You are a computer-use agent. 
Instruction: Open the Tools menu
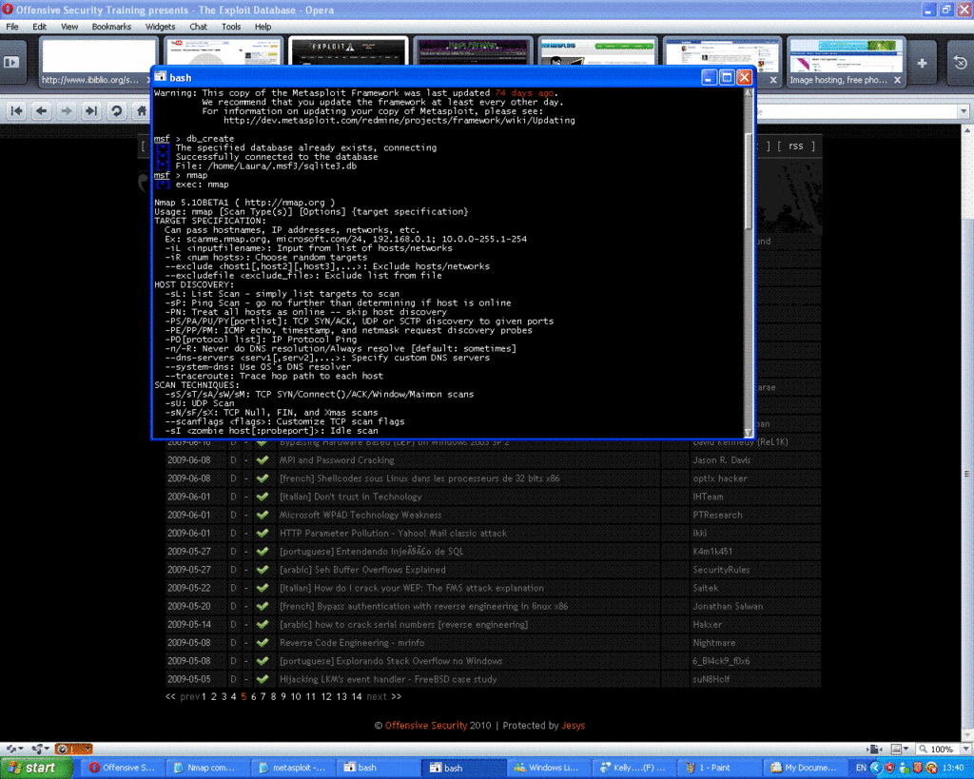click(231, 27)
